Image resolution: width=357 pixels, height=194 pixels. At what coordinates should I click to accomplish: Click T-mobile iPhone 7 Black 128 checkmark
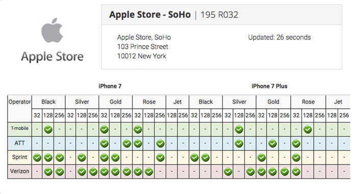point(48,130)
